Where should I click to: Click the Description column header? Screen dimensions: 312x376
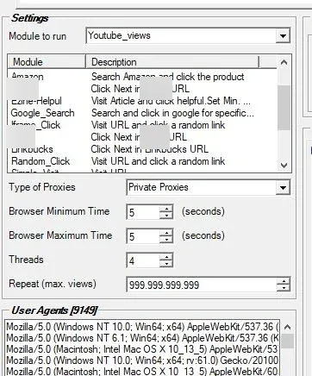pos(172,62)
